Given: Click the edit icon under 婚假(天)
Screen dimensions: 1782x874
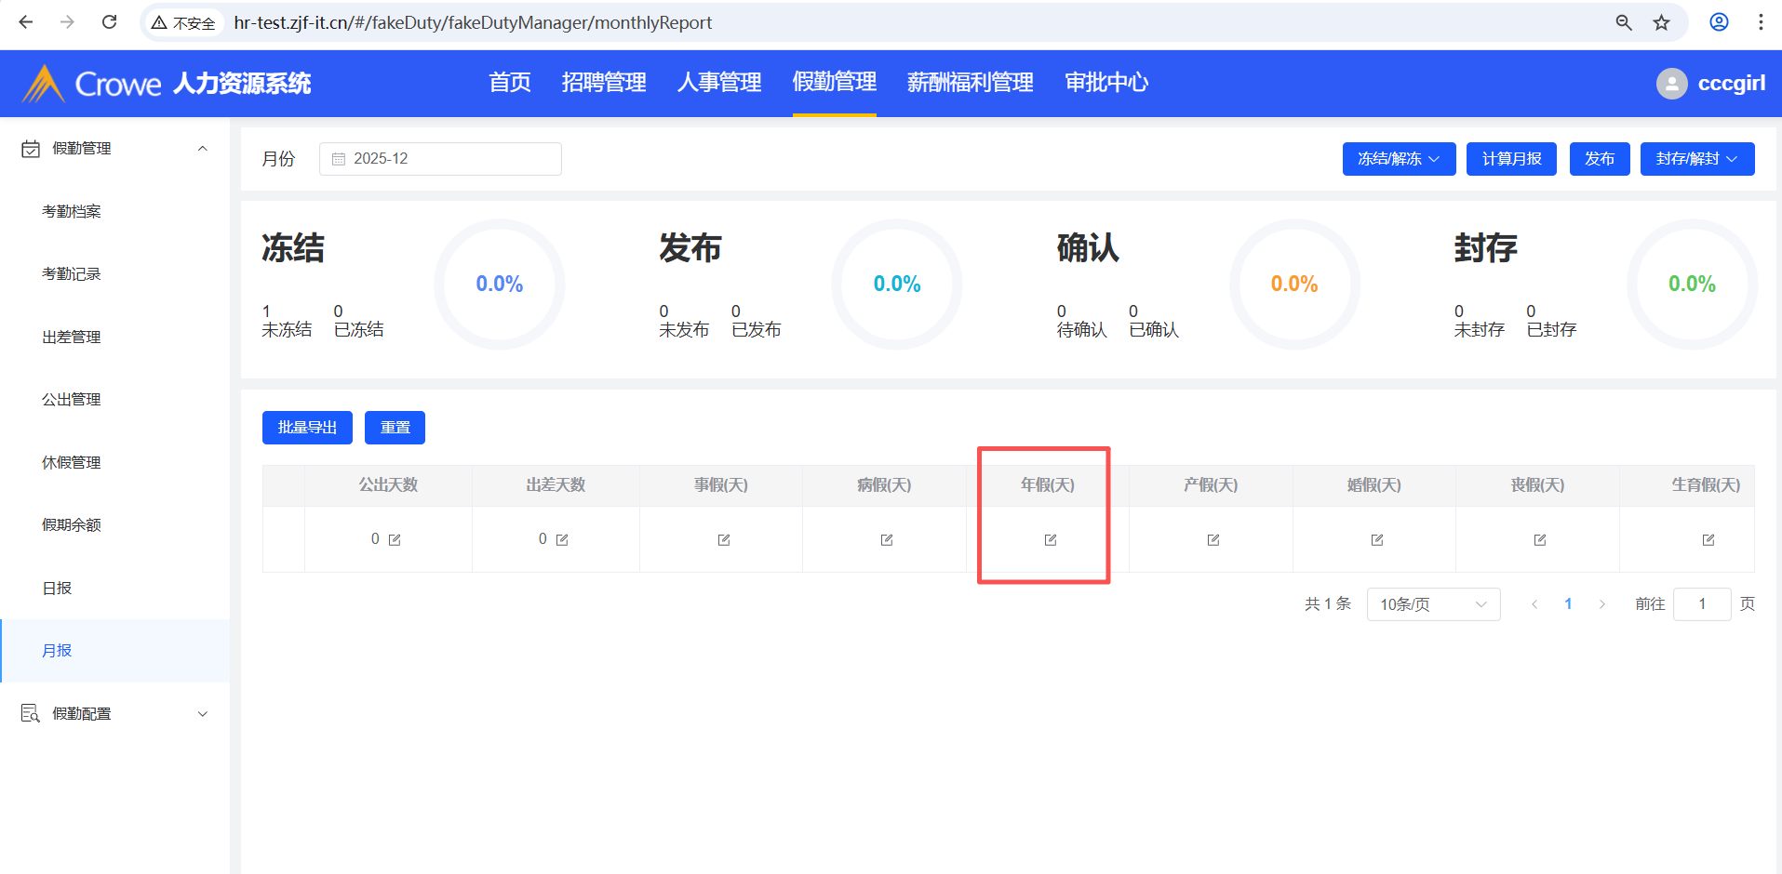Looking at the screenshot, I should tap(1377, 539).
